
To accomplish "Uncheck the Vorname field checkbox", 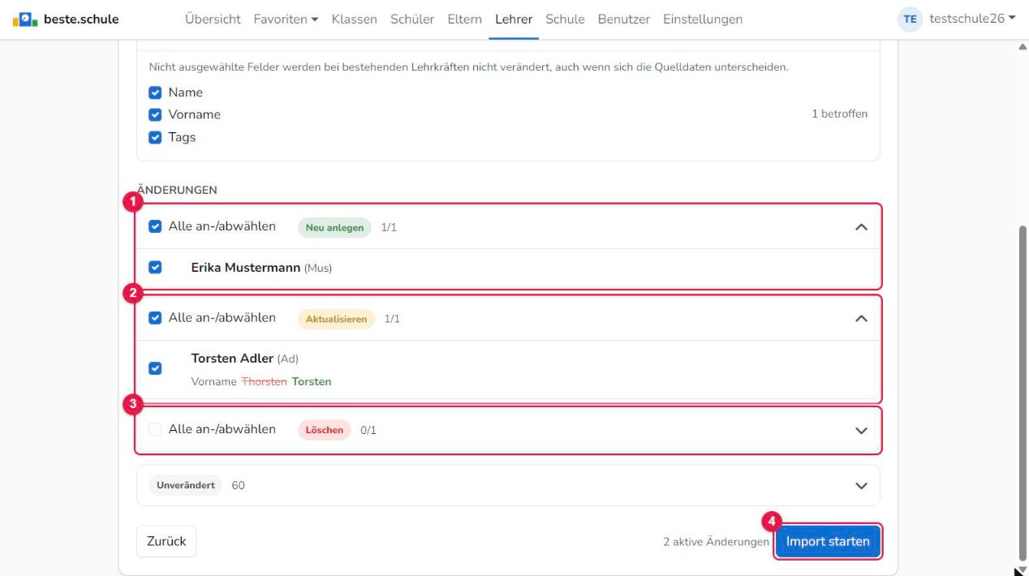I will point(155,115).
